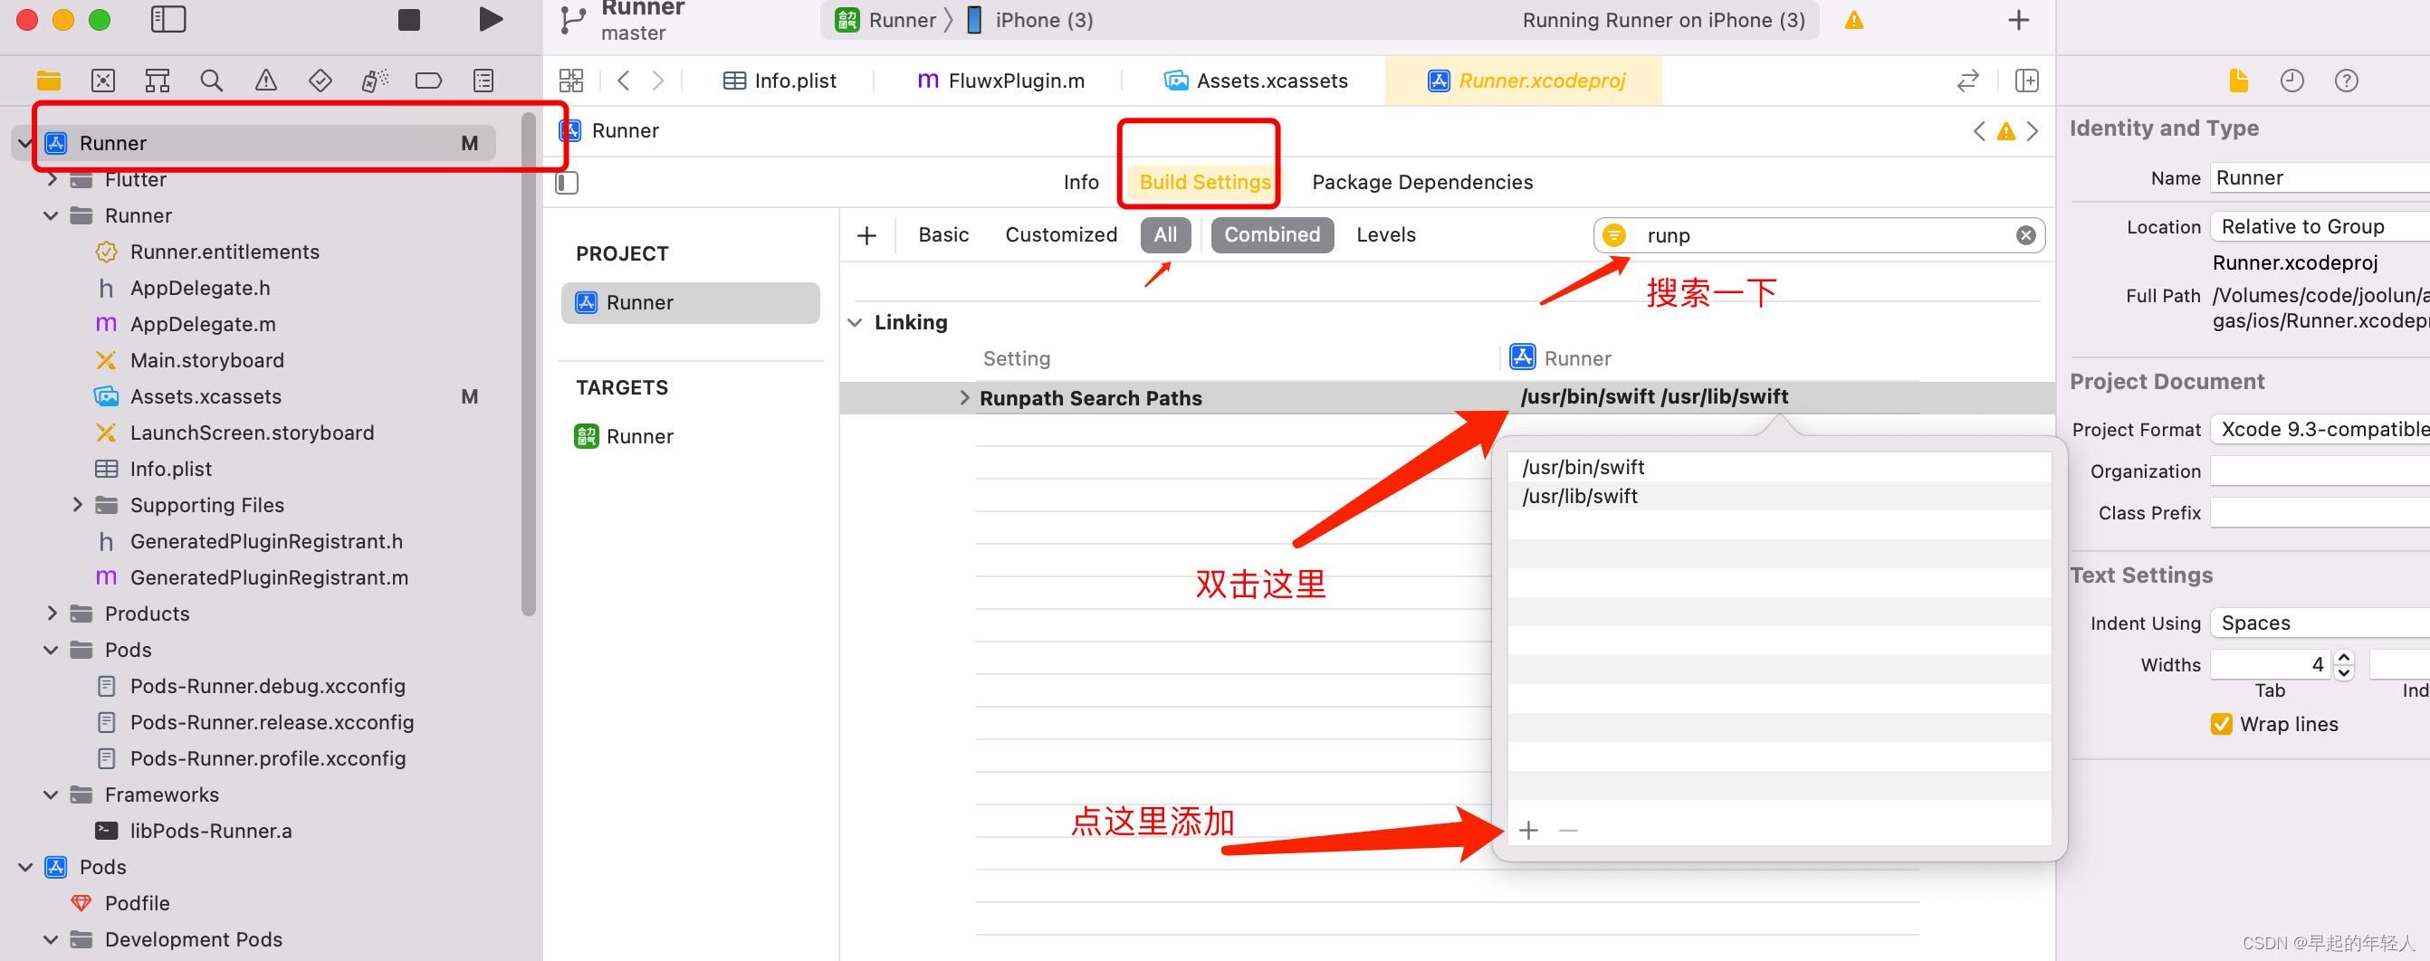Switch to Info.plist tab
Image resolution: width=2430 pixels, height=961 pixels.
(780, 81)
